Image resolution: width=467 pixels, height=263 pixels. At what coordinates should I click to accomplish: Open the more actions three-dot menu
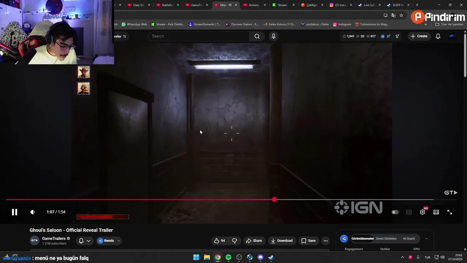pyautogui.click(x=326, y=241)
